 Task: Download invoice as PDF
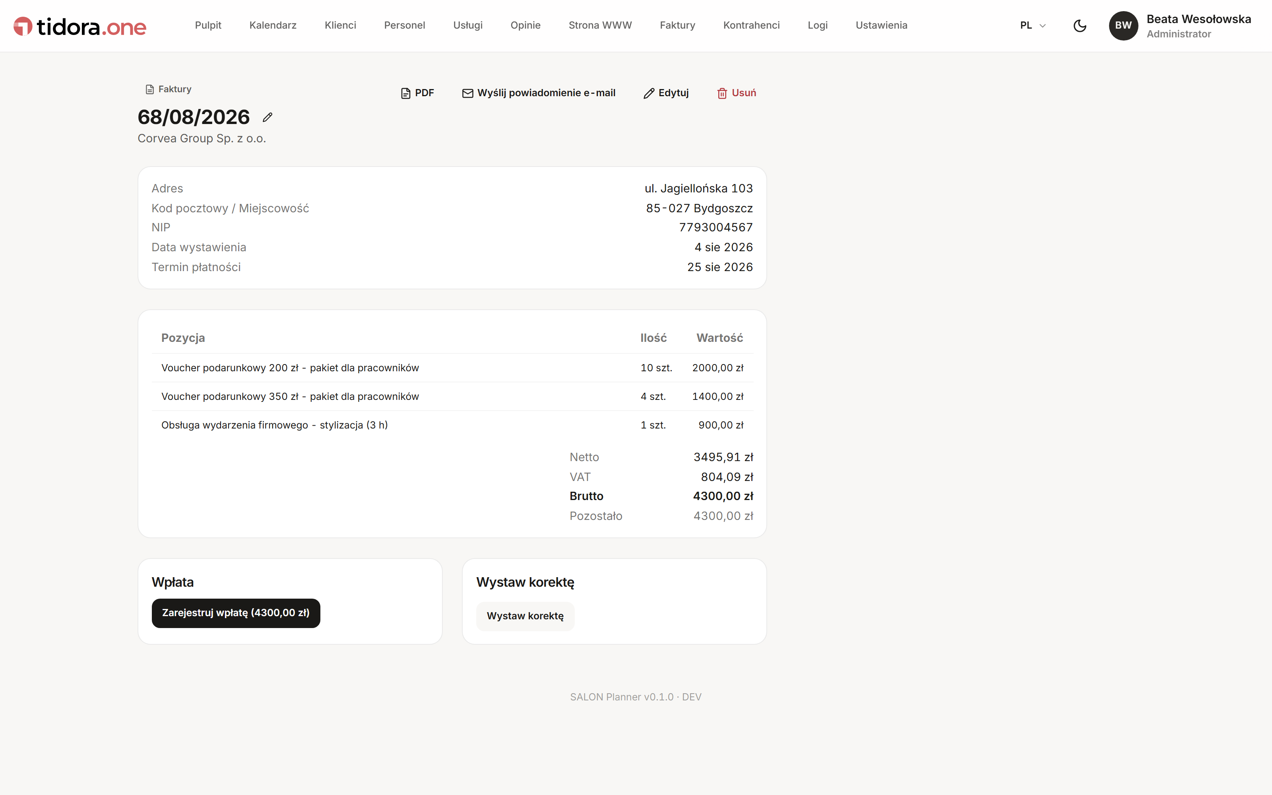point(417,93)
